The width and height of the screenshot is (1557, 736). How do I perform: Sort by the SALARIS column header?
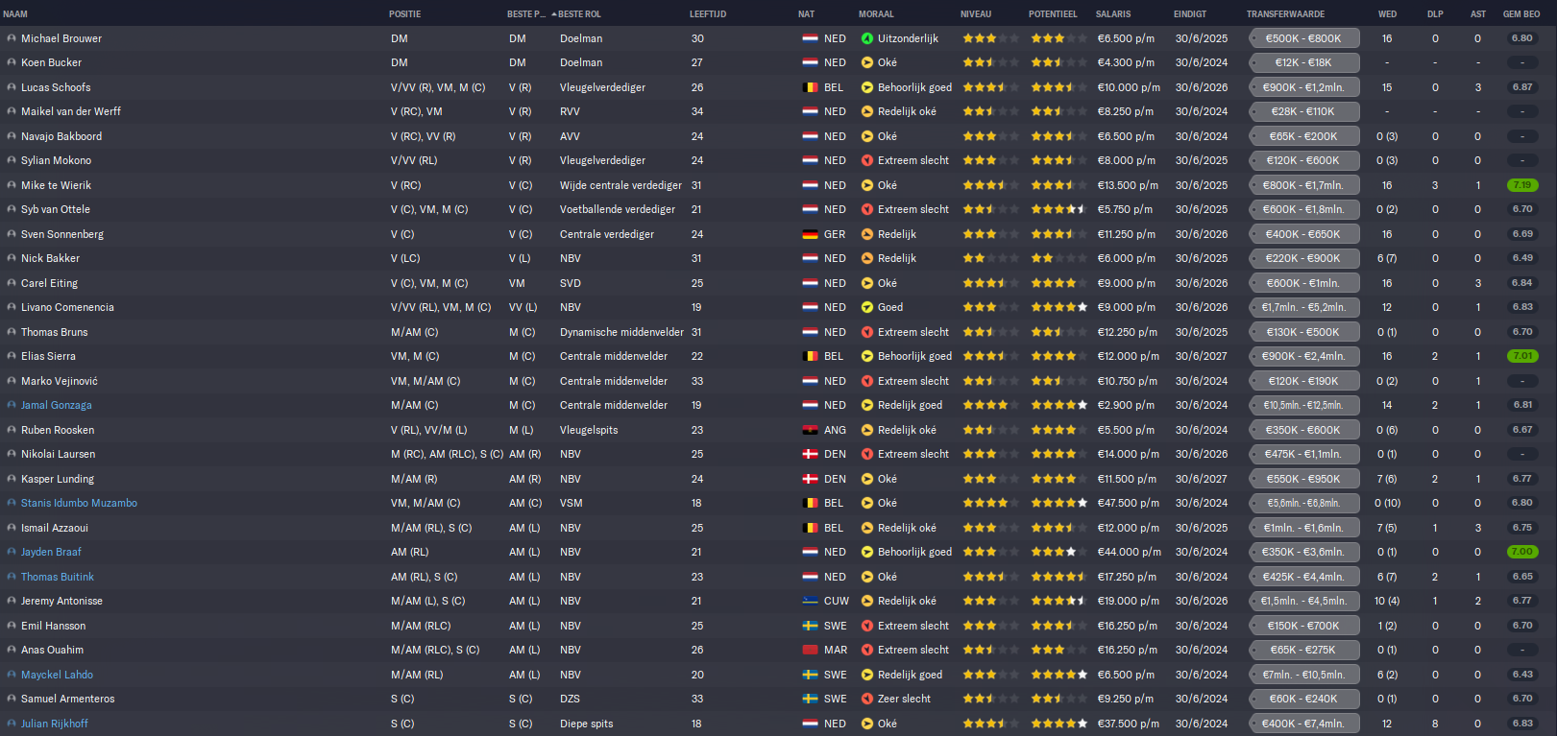pos(1113,14)
